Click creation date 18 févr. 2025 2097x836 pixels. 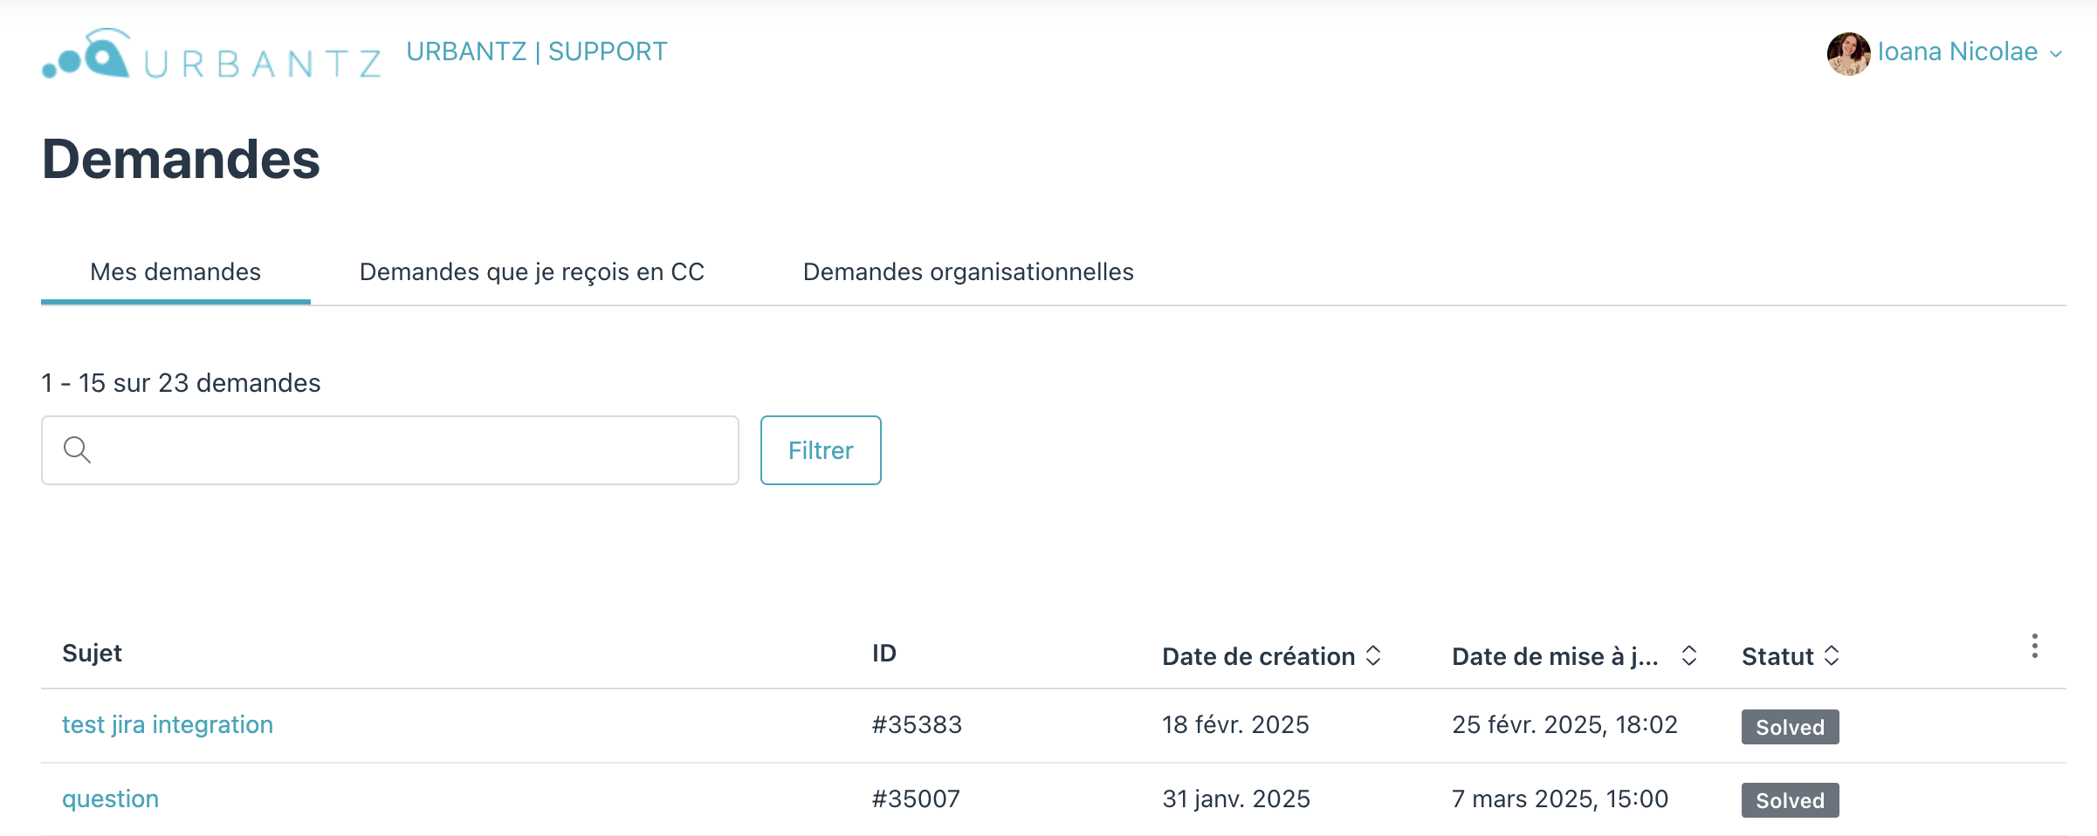(x=1235, y=724)
